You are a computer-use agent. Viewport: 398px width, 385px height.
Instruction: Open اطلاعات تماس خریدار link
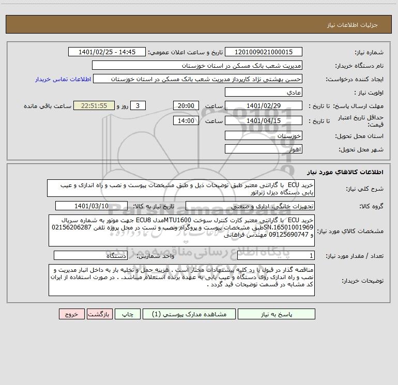[x=63, y=79]
